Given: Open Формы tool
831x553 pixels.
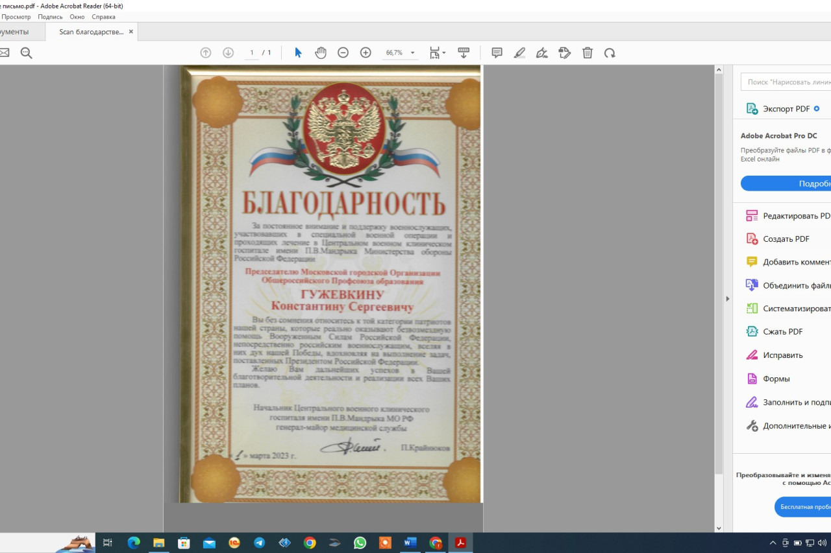Looking at the screenshot, I should (768, 379).
